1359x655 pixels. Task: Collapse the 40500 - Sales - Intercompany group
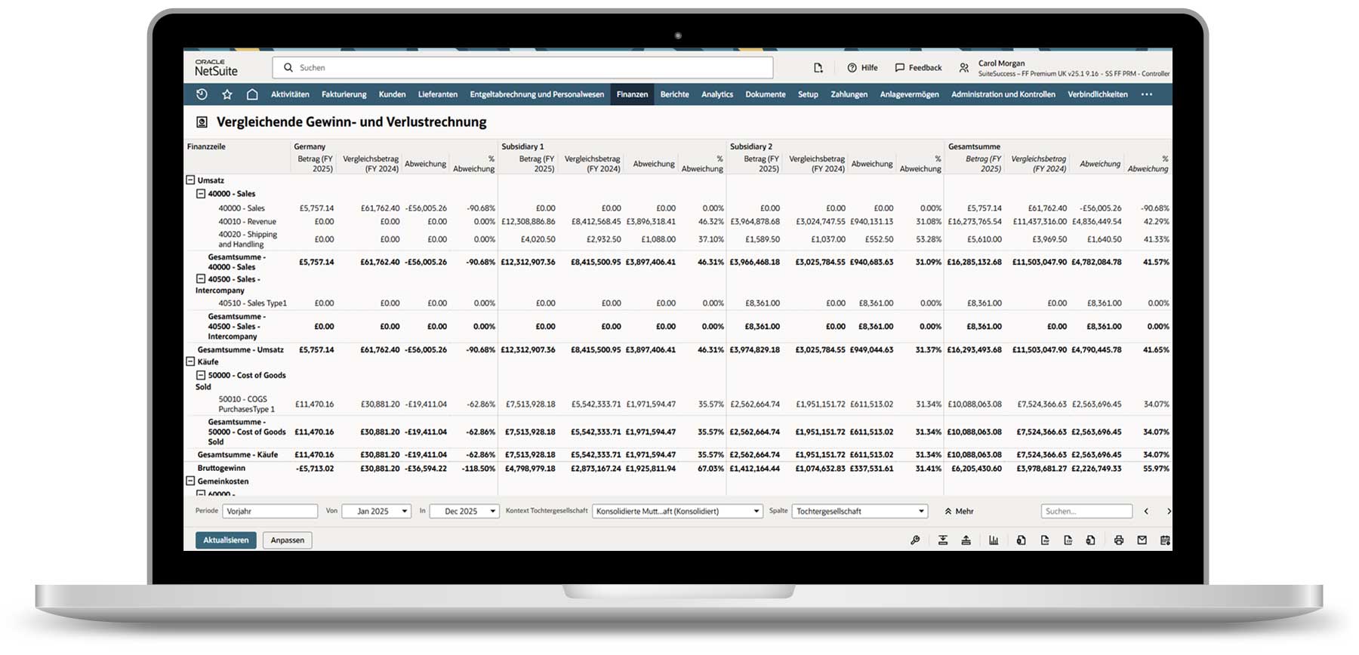coord(201,279)
